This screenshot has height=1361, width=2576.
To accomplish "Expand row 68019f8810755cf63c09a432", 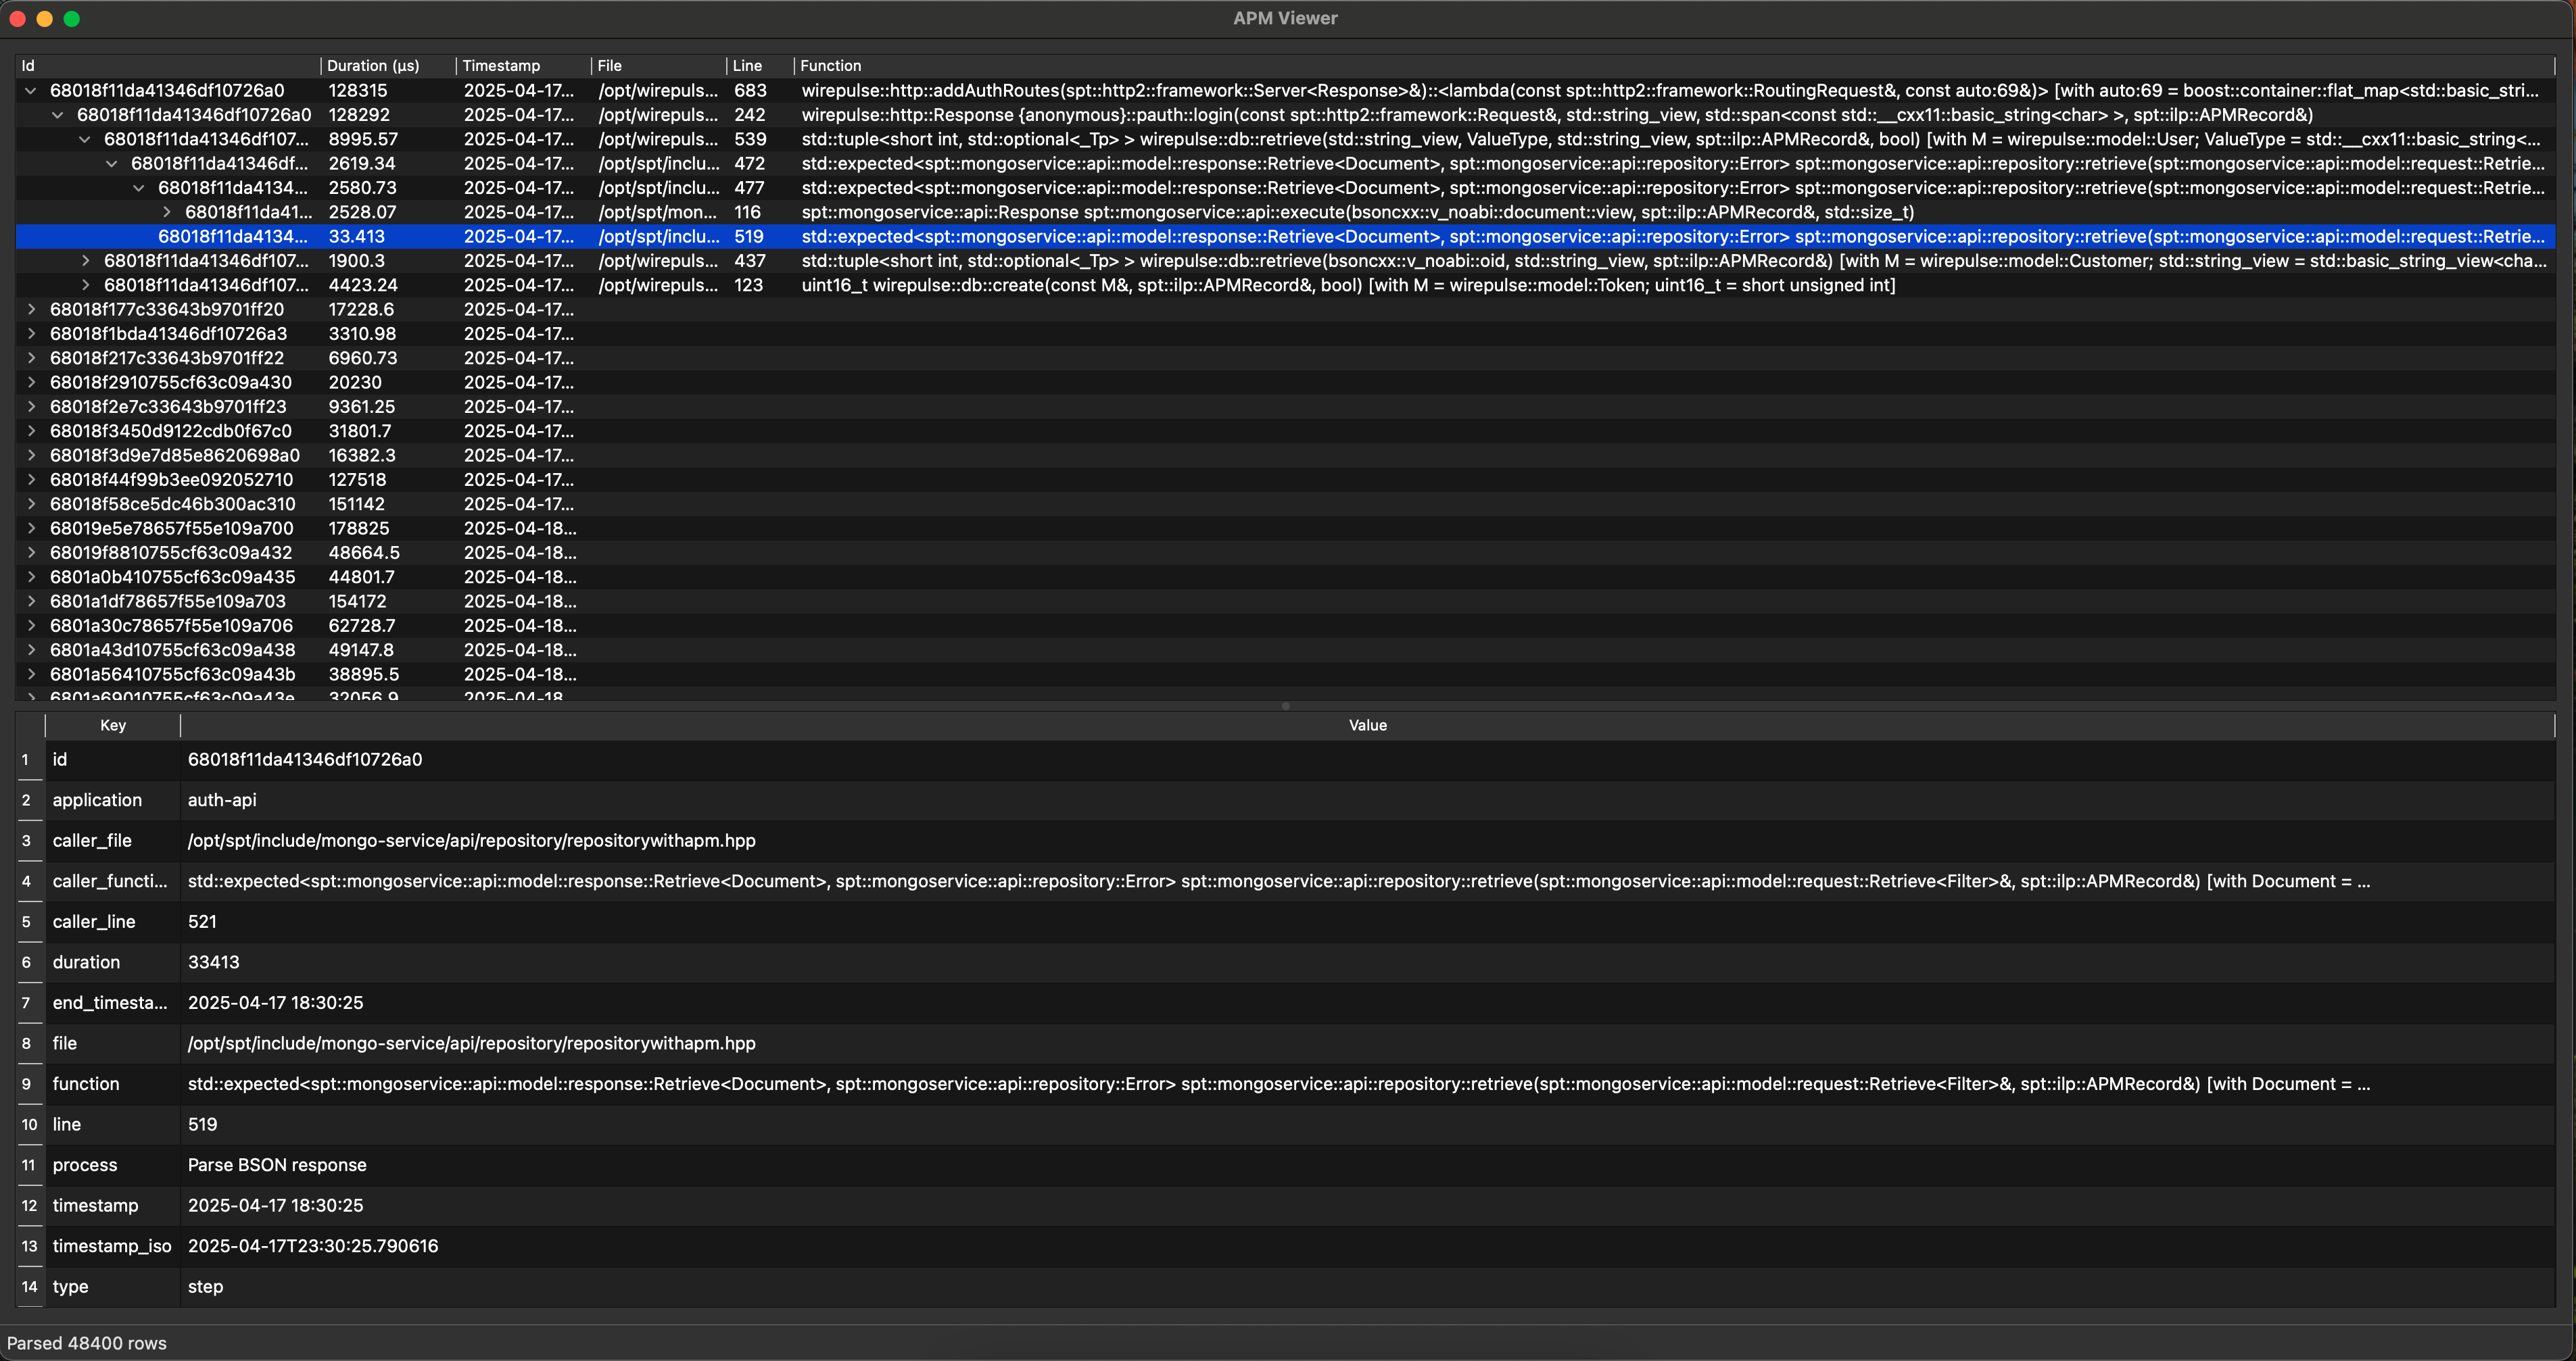I will point(31,553).
